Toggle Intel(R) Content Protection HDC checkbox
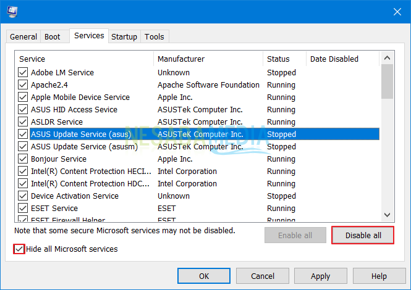This screenshot has height=290, width=411. (x=23, y=183)
